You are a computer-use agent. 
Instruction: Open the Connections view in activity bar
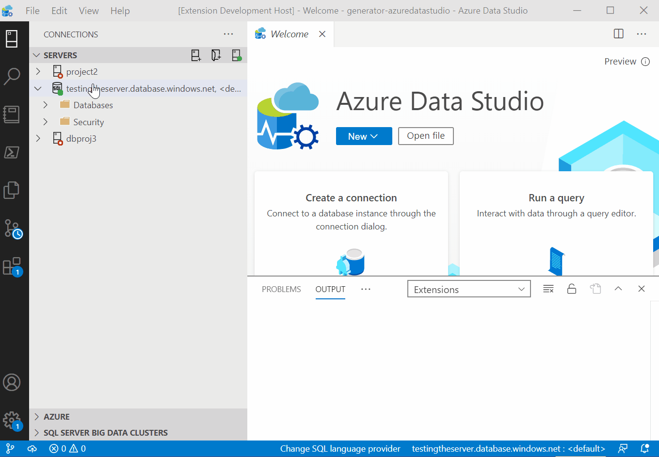(12, 39)
